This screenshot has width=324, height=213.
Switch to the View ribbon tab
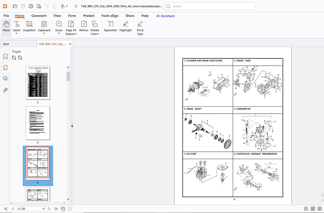click(x=57, y=16)
